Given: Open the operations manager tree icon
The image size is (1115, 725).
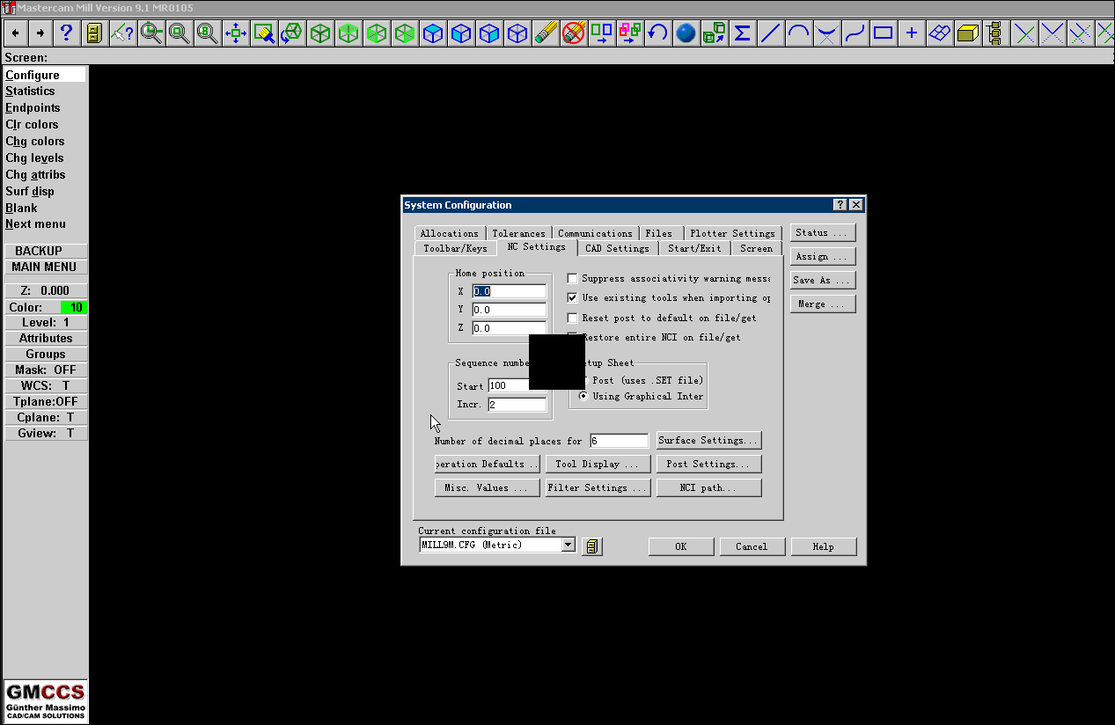Looking at the screenshot, I should [x=995, y=33].
